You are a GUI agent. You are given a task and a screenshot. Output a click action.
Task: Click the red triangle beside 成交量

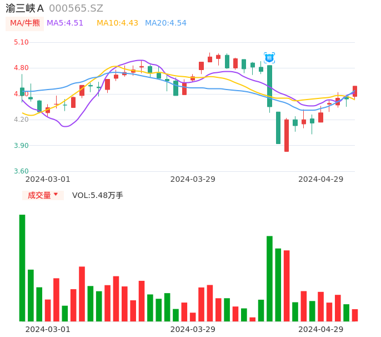pos(56,195)
